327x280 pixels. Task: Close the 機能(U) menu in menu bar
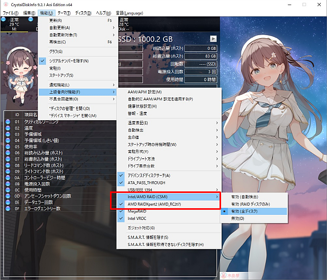(46, 13)
